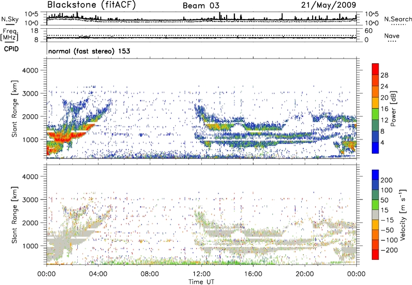
Task: Click the date '21/May/2009'
Action: (329, 5)
